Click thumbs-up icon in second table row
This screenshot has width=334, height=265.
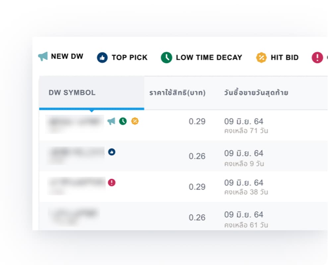click(112, 152)
